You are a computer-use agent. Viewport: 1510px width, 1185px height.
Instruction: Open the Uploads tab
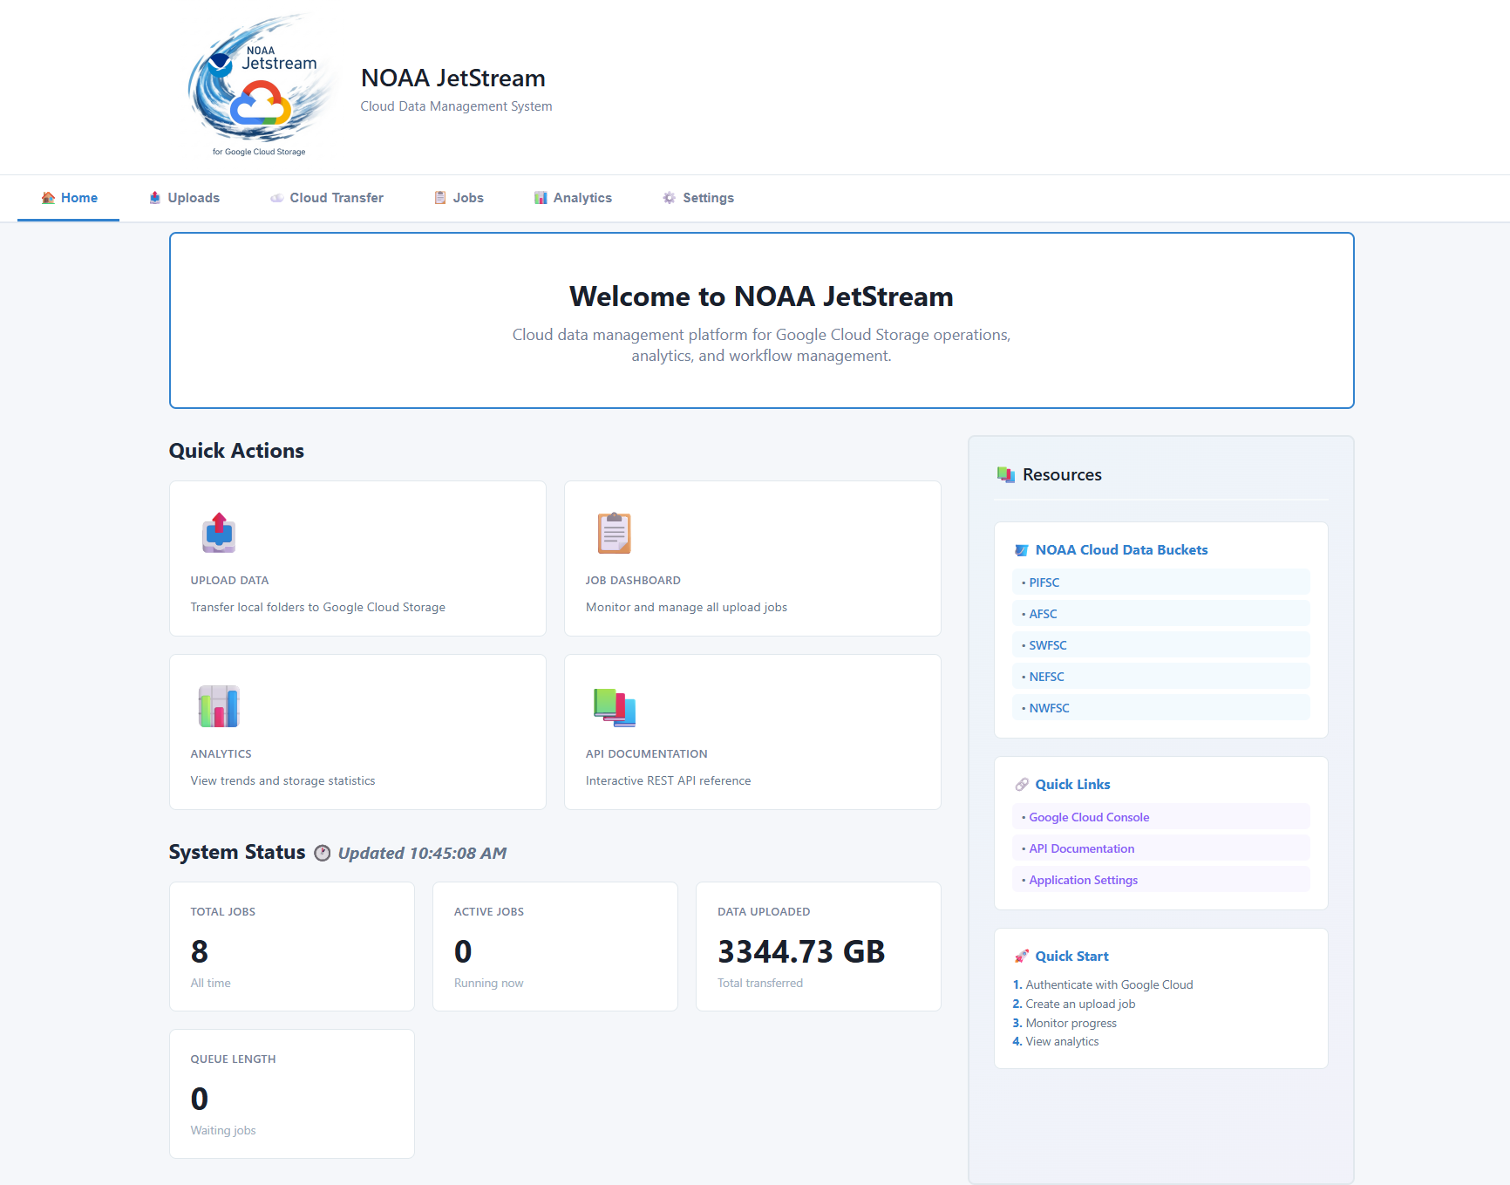pos(184,198)
